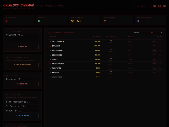Viewport: 169px width, 127px height.
Task: Click the Net Worth column header
Action: [x=96, y=37]
